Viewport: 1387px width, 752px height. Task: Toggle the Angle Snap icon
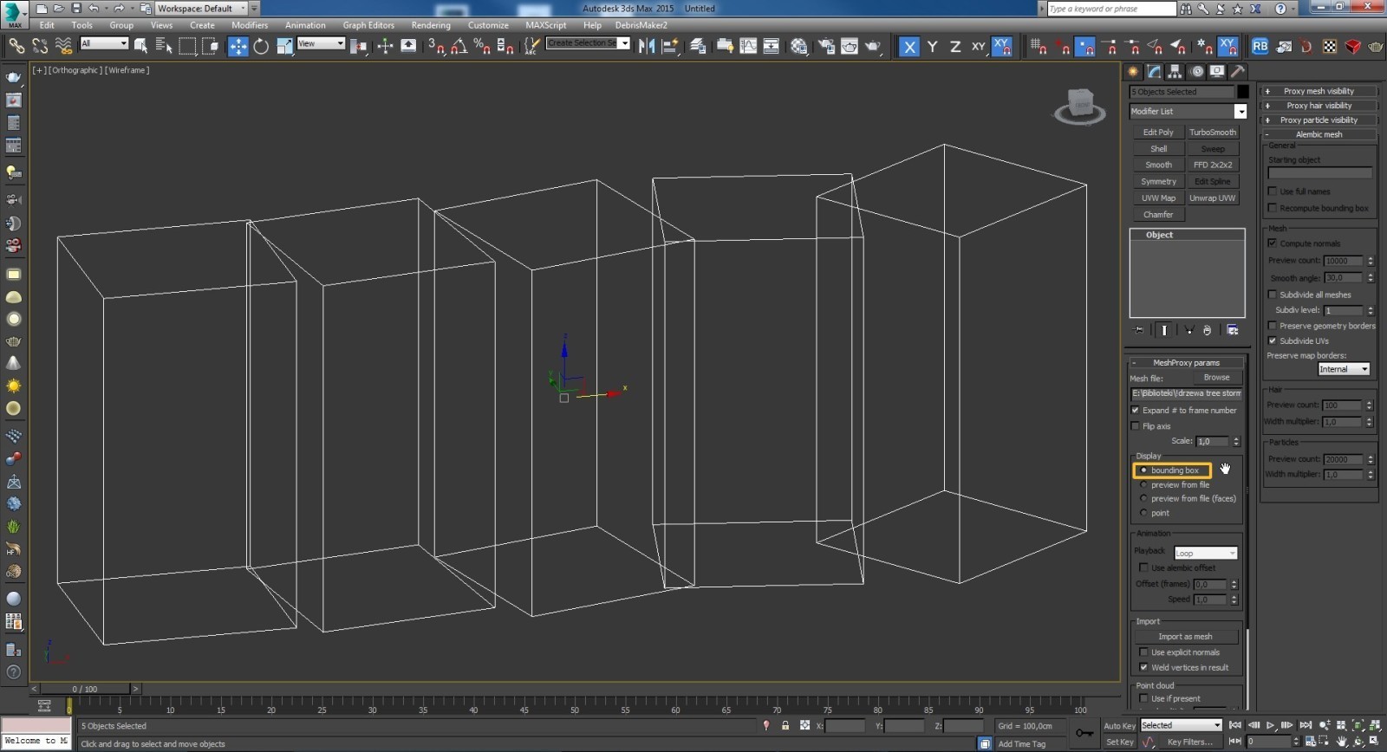click(x=459, y=46)
